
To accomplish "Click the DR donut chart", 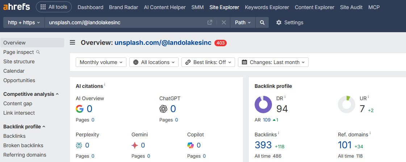I will 263,105.
